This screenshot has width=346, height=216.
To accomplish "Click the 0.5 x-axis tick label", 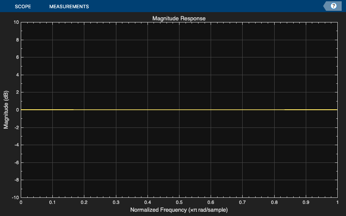I will pyautogui.click(x=179, y=202).
